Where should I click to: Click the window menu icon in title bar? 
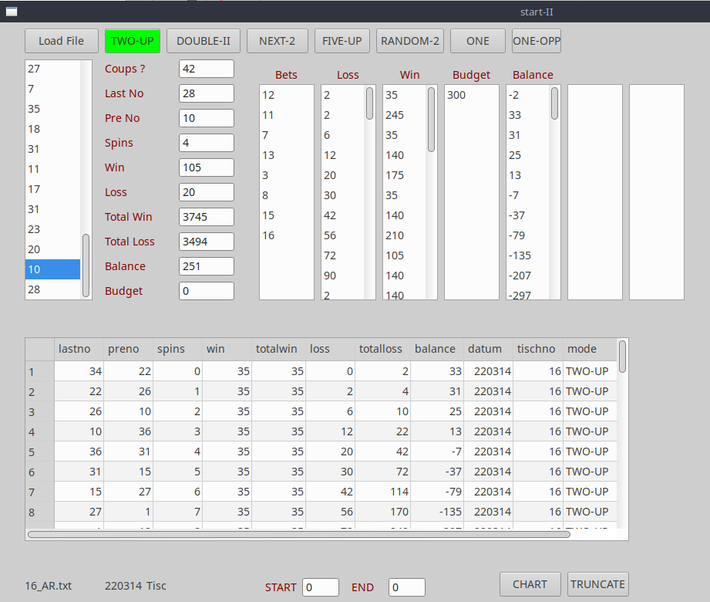coord(12,12)
